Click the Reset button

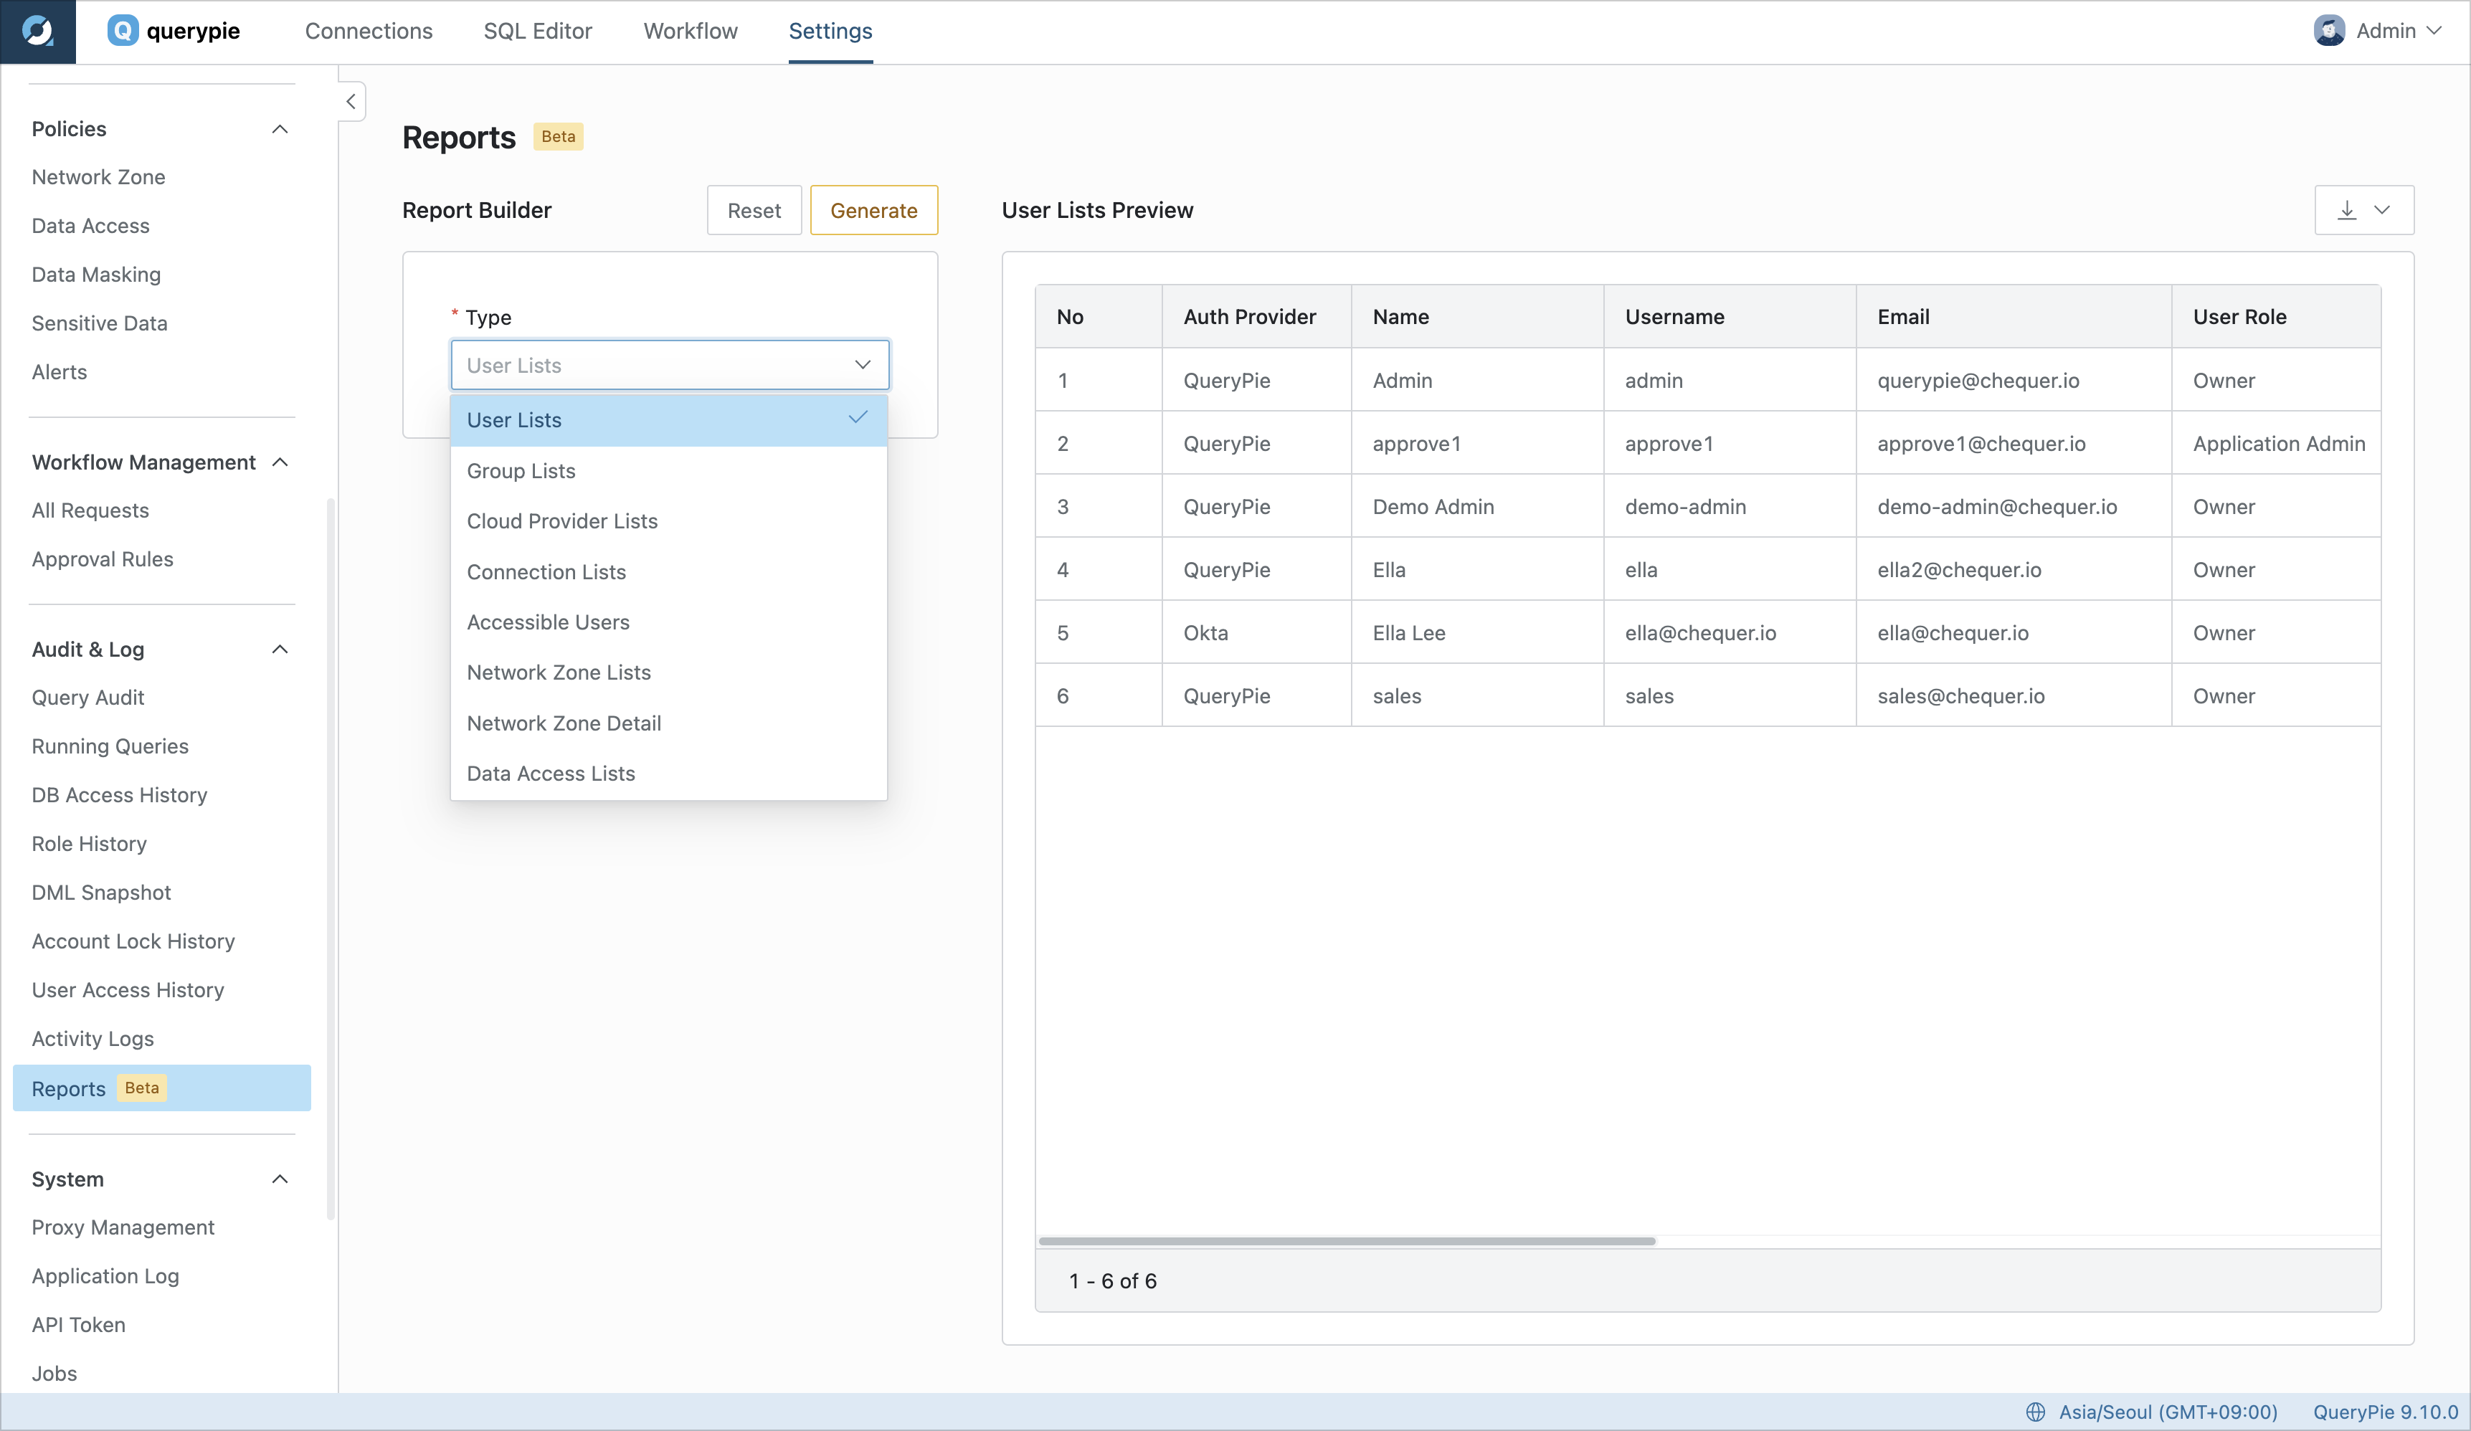click(x=754, y=210)
